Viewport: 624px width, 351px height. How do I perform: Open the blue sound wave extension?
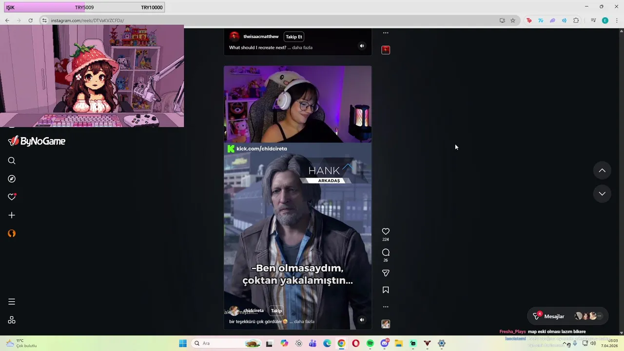564,20
